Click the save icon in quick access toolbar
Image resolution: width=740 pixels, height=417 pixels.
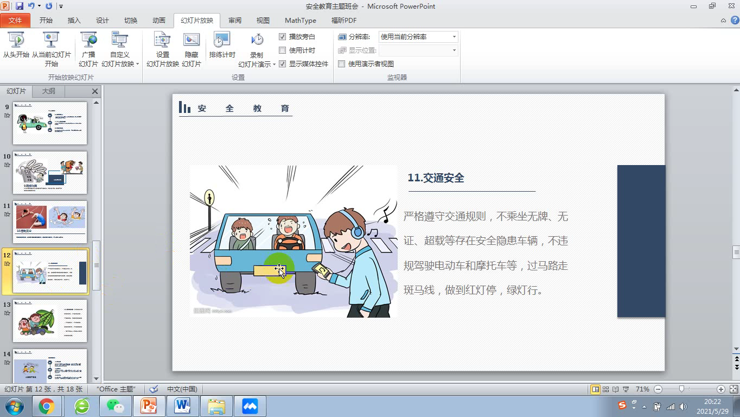coord(20,6)
